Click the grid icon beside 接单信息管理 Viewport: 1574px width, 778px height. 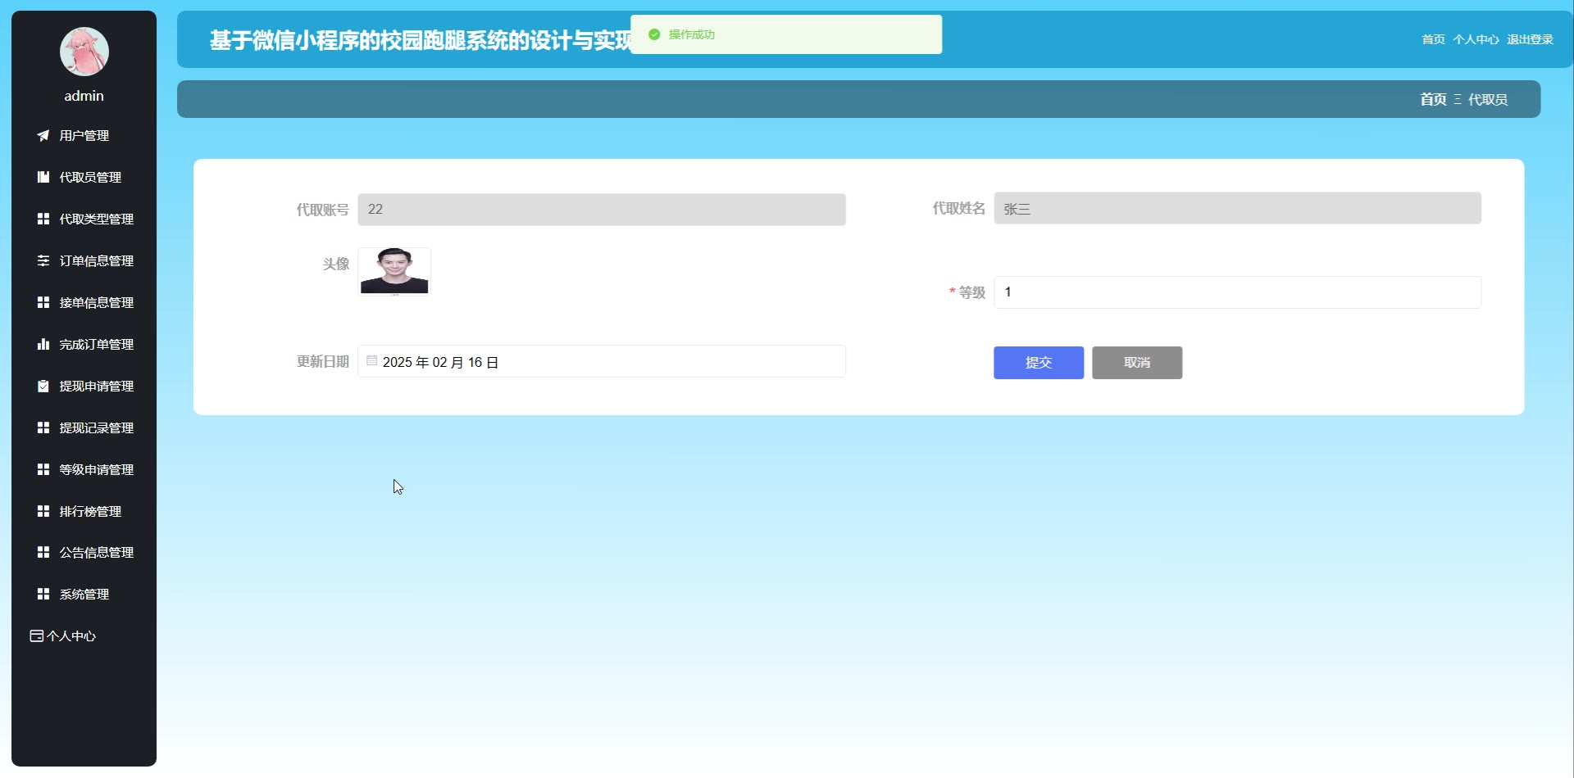coord(43,302)
